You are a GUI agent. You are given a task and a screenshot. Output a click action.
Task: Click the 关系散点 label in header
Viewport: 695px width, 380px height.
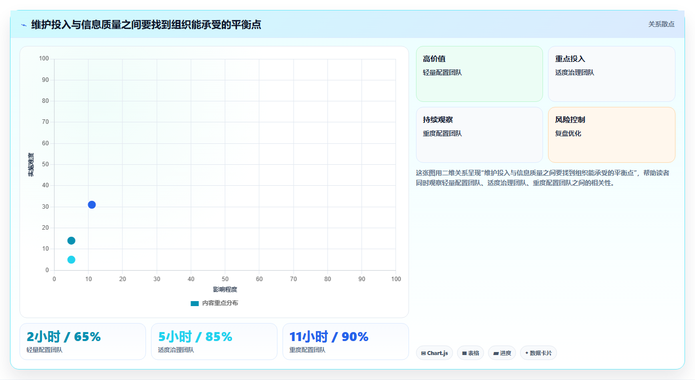coord(661,24)
